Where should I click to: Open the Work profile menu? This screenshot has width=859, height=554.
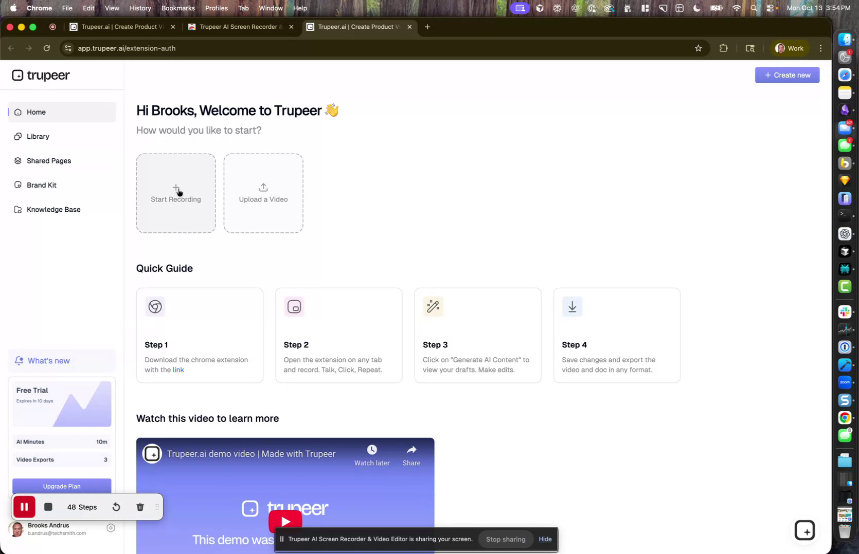pyautogui.click(x=790, y=48)
